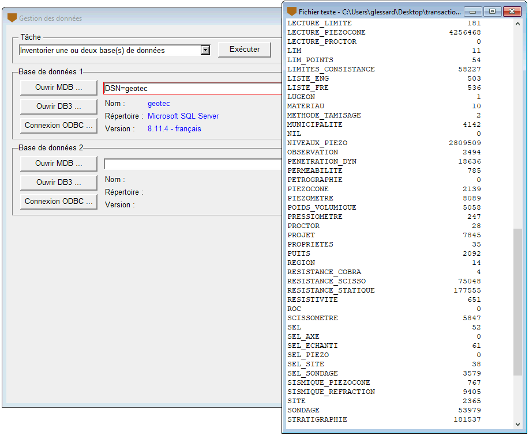Select the PETROGRAPHIE row
The height and width of the screenshot is (436, 529).
[384, 180]
